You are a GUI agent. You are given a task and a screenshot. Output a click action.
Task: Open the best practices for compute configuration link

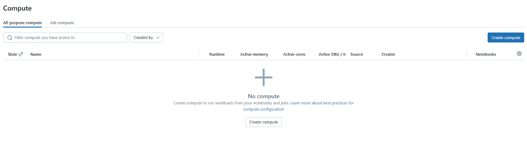point(298,106)
